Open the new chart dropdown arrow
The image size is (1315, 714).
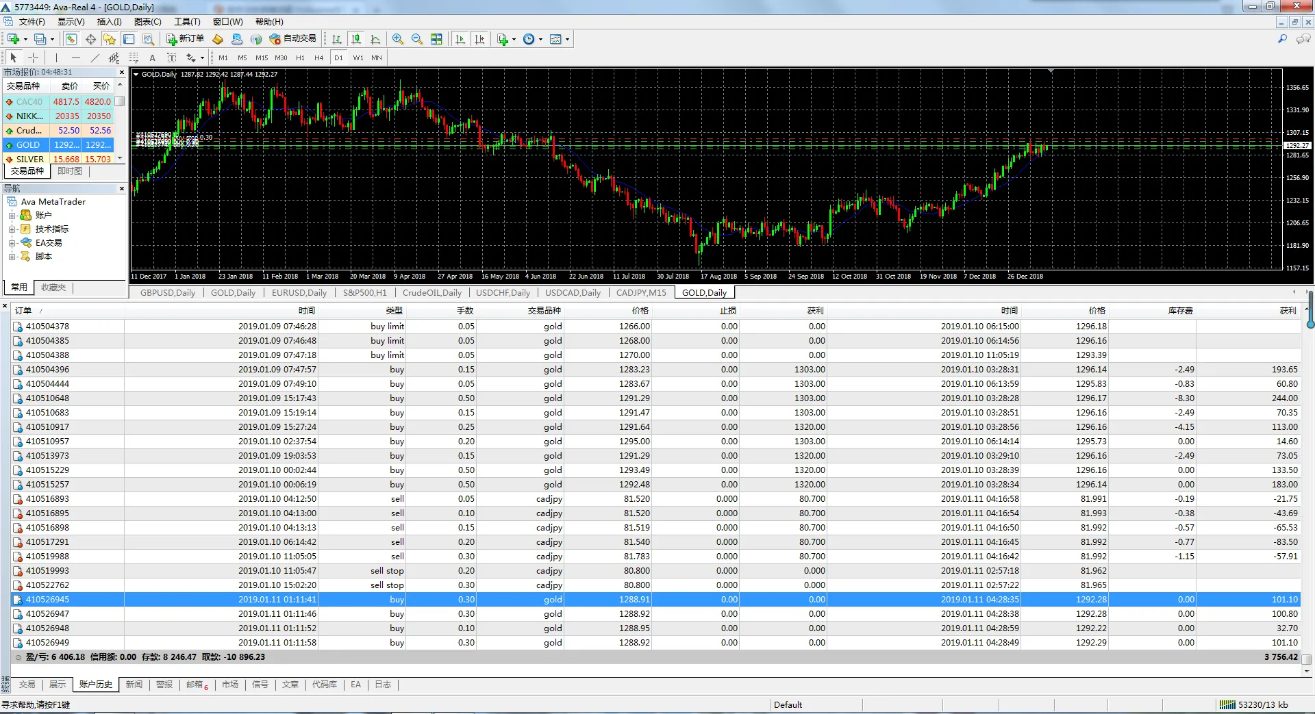(x=25, y=39)
